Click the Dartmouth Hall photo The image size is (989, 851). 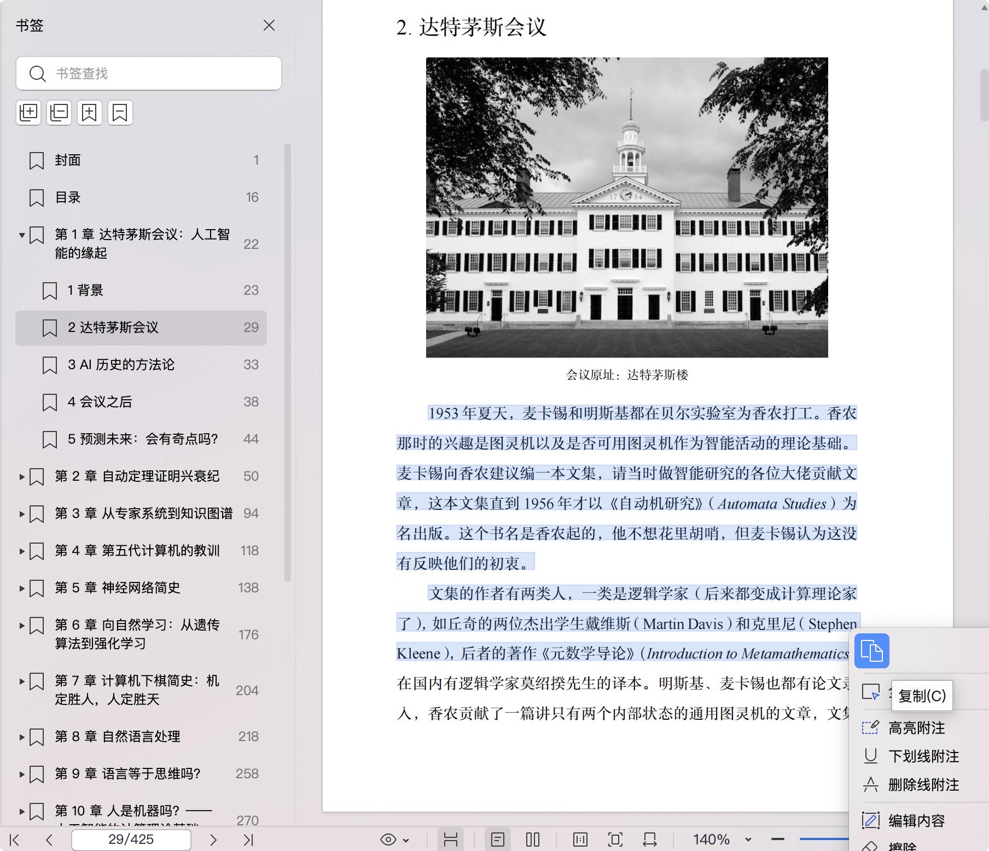(627, 207)
